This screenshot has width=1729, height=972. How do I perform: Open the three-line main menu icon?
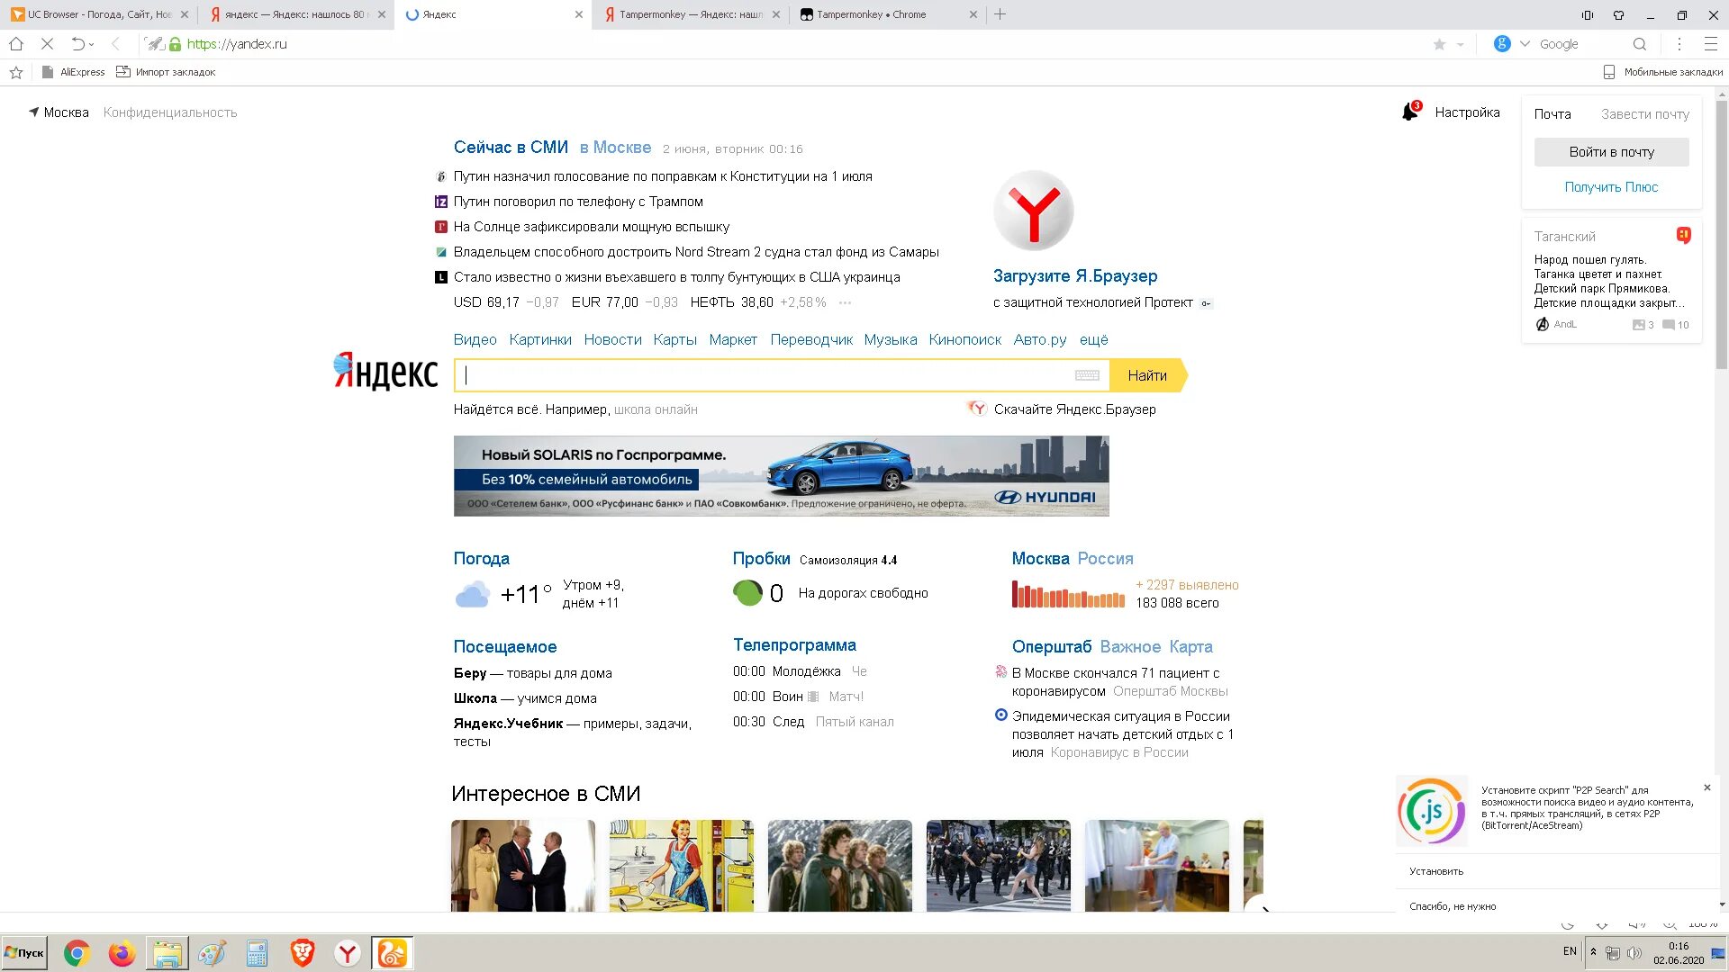click(x=1711, y=44)
